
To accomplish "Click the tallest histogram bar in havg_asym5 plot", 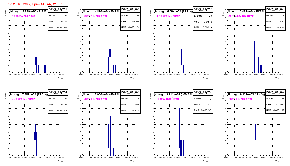I will 110,136.
